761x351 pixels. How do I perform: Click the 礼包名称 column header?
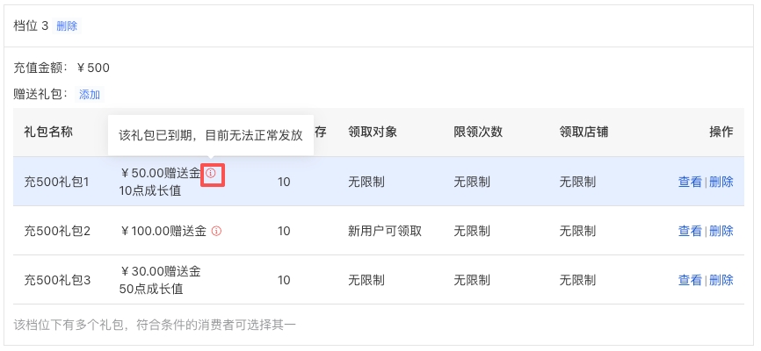[48, 133]
